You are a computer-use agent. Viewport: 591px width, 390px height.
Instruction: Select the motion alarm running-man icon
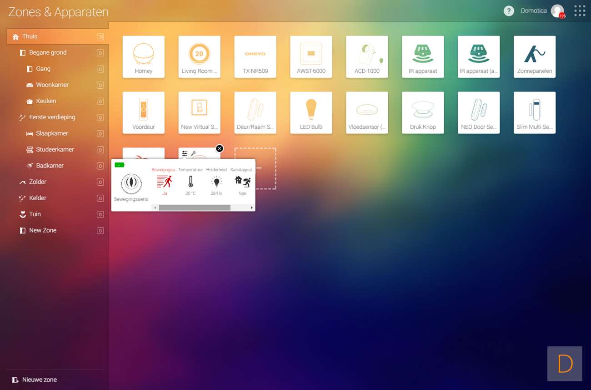[165, 182]
